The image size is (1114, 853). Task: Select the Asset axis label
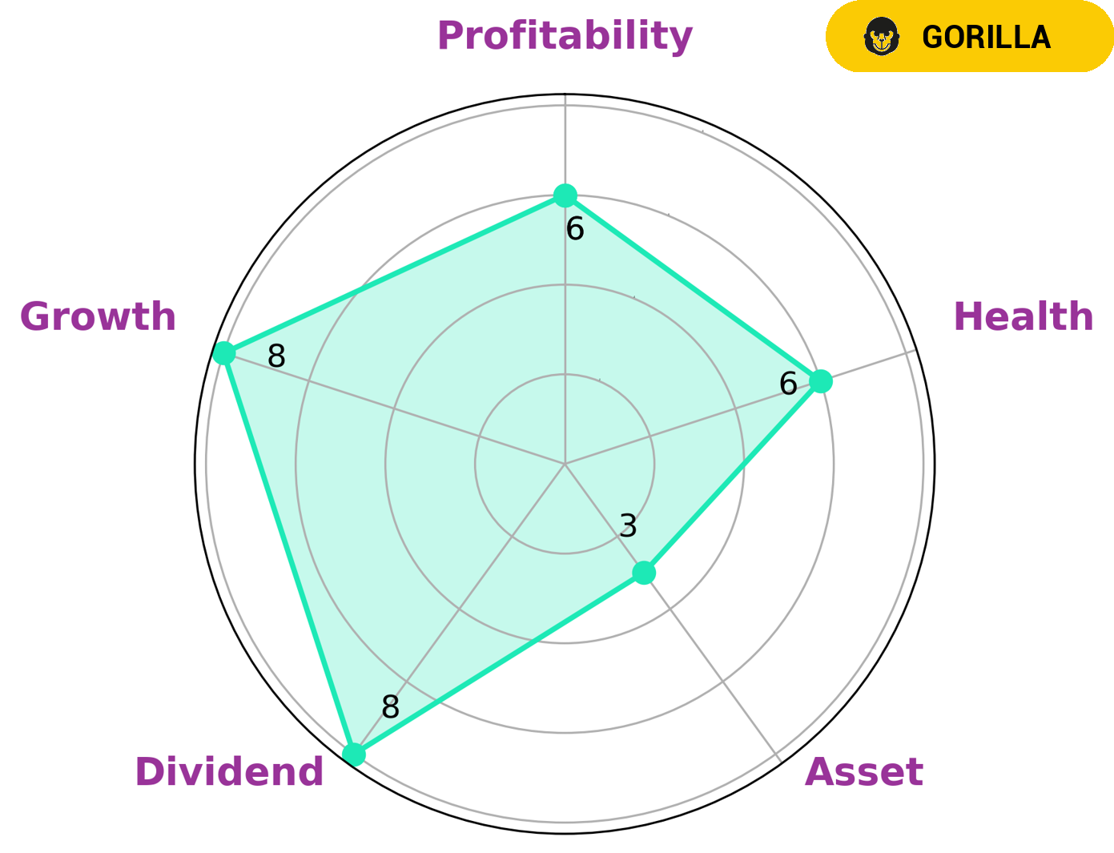click(863, 772)
